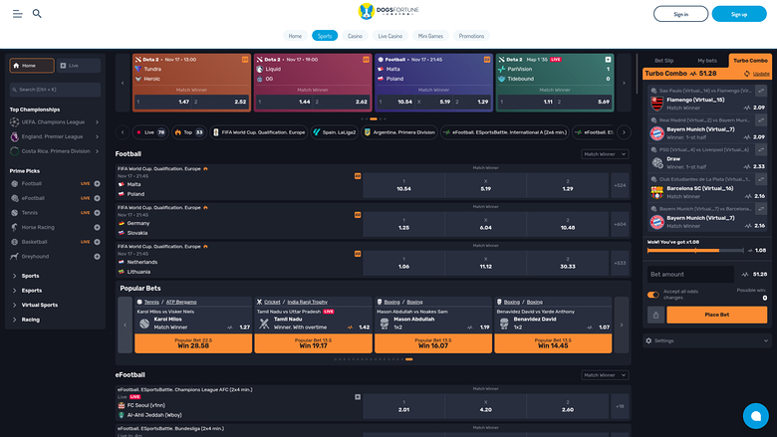777x437 pixels.
Task: Open the hamburger menu in the header
Action: tap(20, 14)
